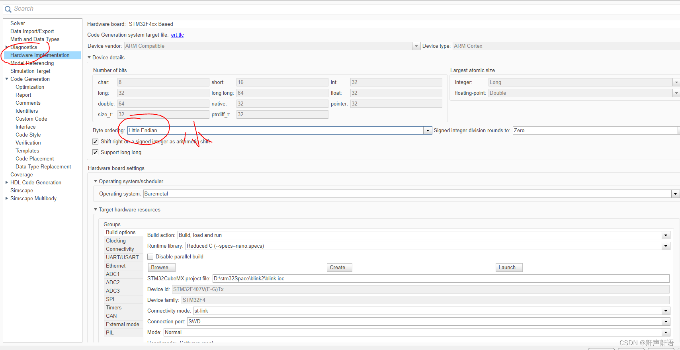
Task: Toggle Shift right arithmetic shift checkbox
Action: click(x=96, y=141)
